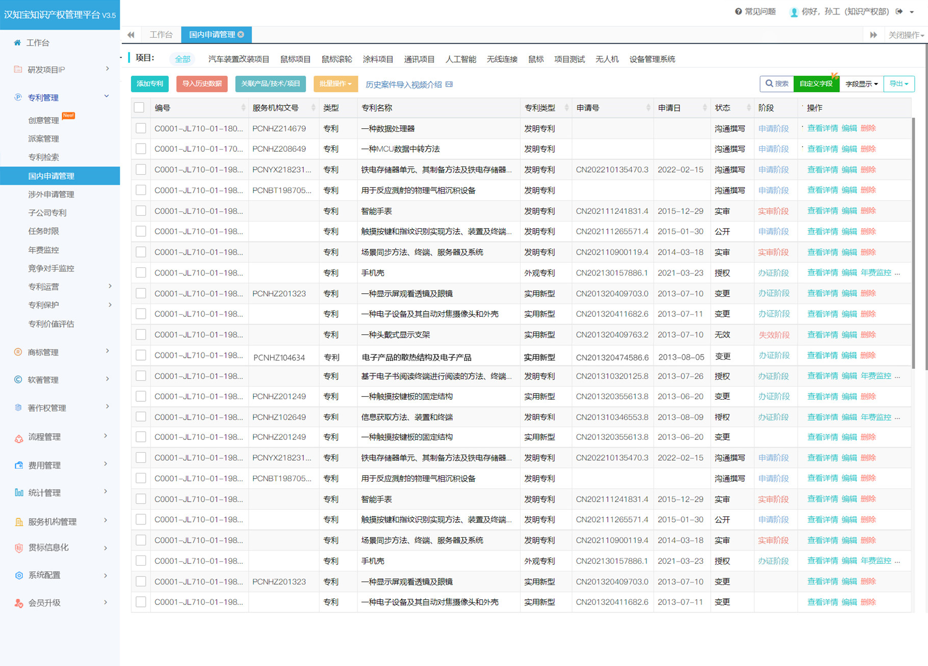This screenshot has height=666, width=928.
Task: Open the 批量操作 dropdown
Action: coord(335,84)
